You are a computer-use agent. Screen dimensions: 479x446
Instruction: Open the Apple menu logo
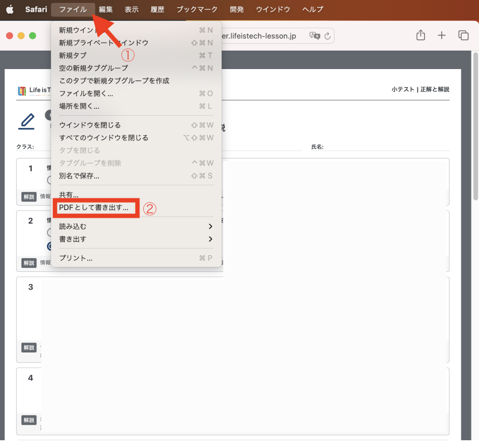tap(10, 9)
